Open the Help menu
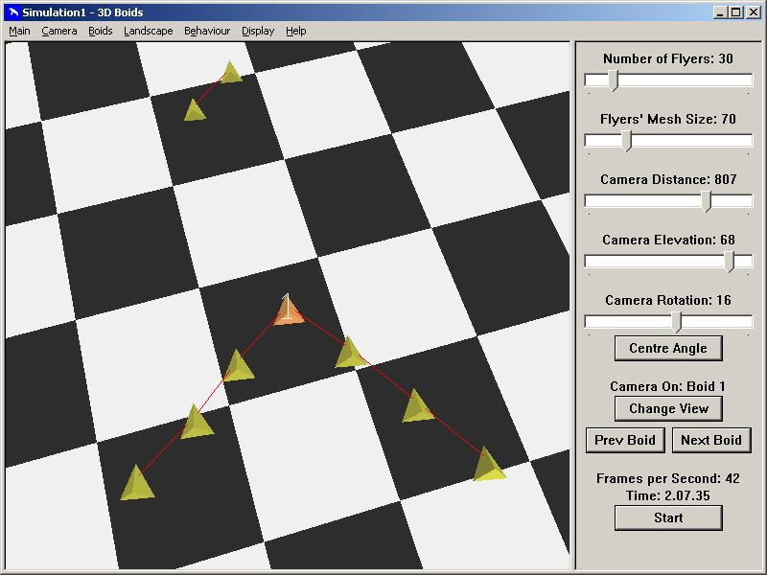This screenshot has width=767, height=575. tap(296, 31)
